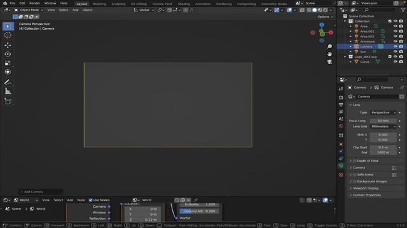The width and height of the screenshot is (407, 228).
Task: Select the Select Box tool
Action: 8,27
